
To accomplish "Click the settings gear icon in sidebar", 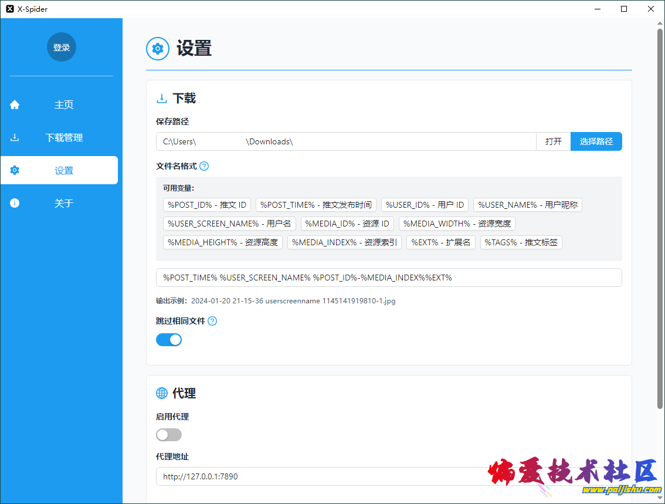I will tap(15, 171).
